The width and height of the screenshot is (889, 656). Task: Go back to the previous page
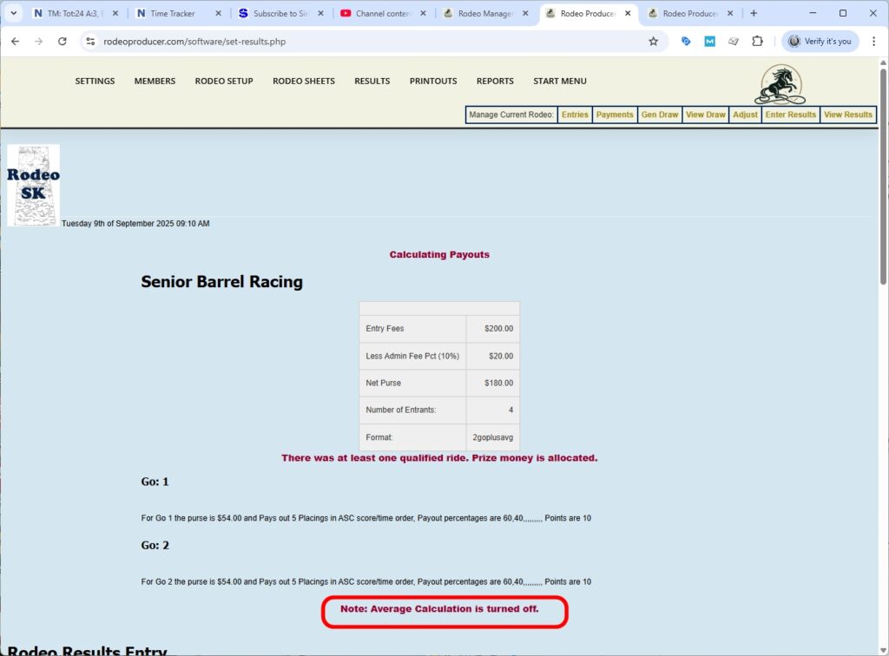(16, 41)
